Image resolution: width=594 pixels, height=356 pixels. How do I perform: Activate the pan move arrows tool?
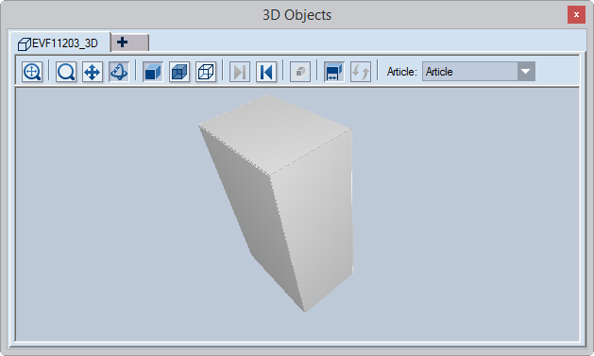point(93,72)
